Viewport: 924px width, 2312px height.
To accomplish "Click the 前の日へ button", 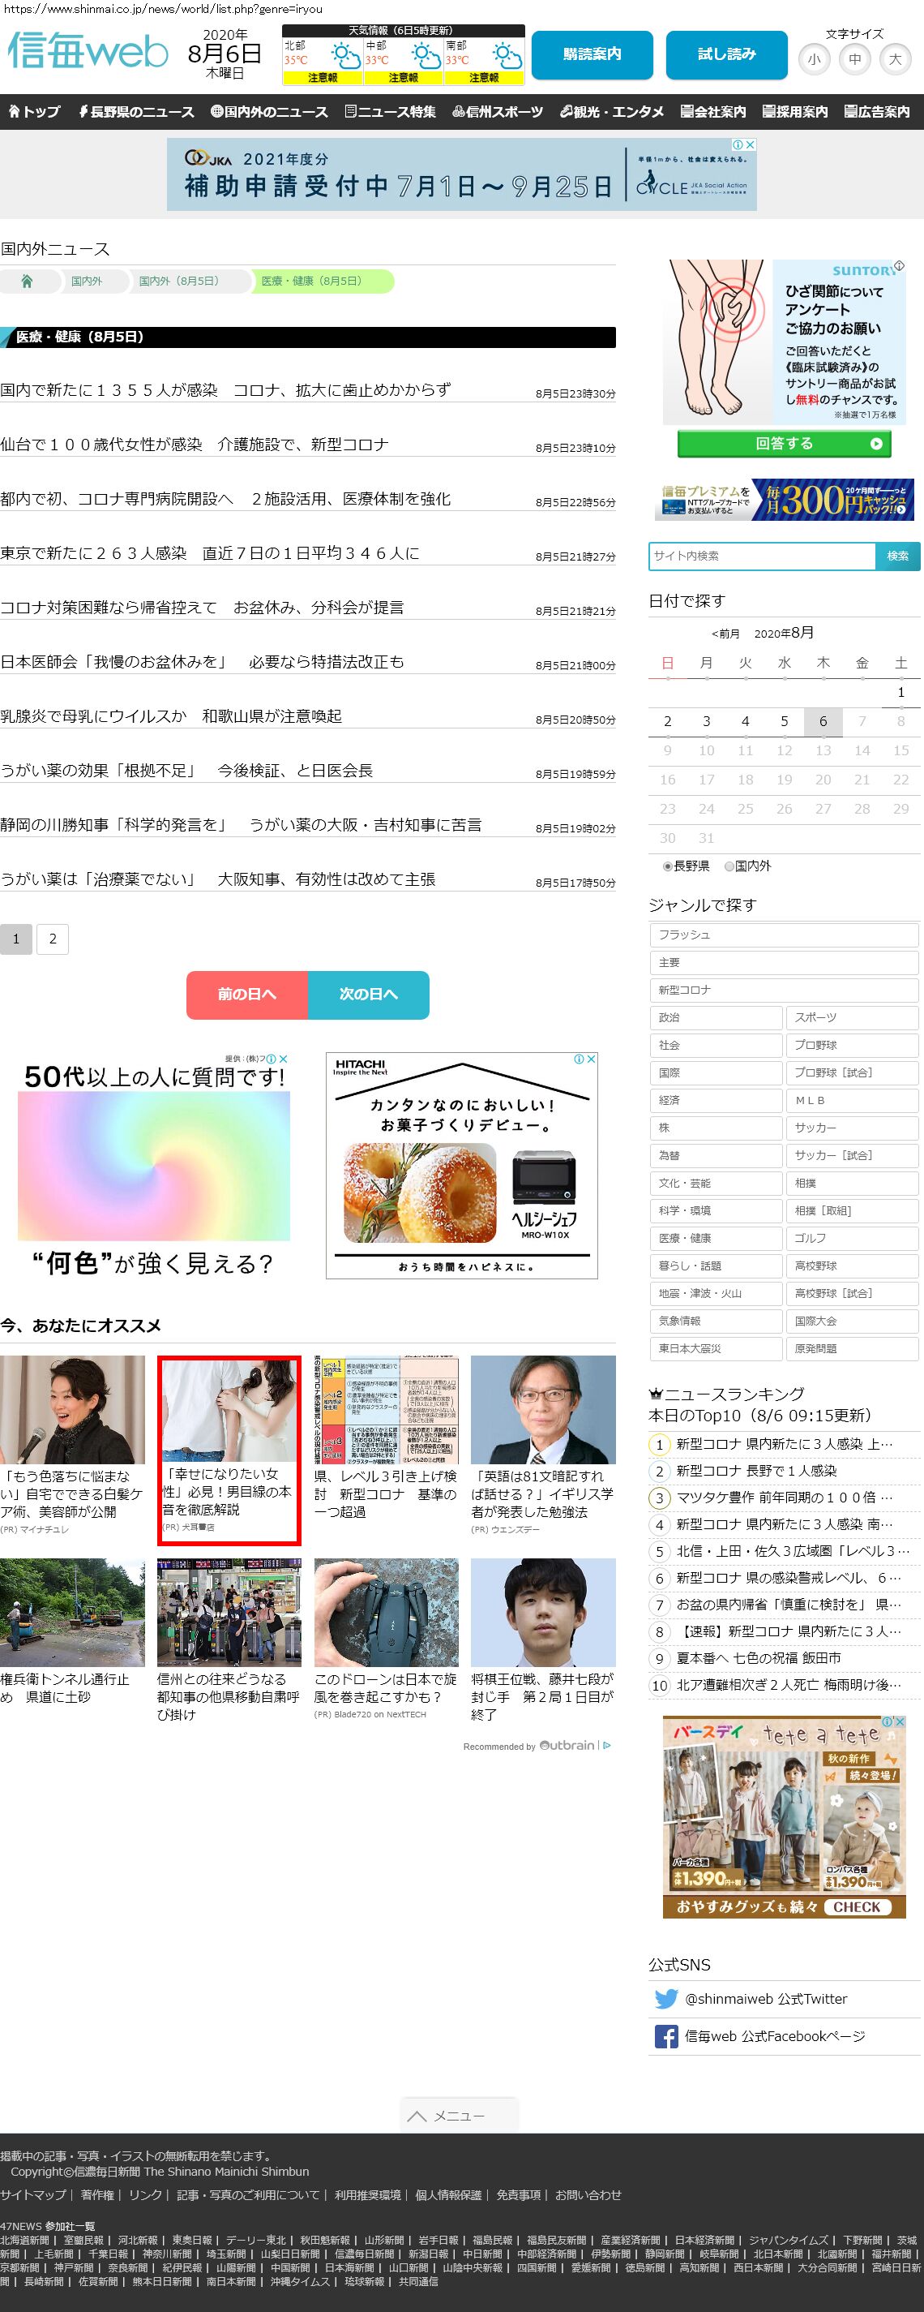I will coord(246,995).
